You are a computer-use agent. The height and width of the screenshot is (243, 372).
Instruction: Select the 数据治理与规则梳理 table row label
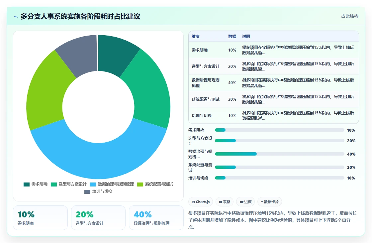click(206, 83)
